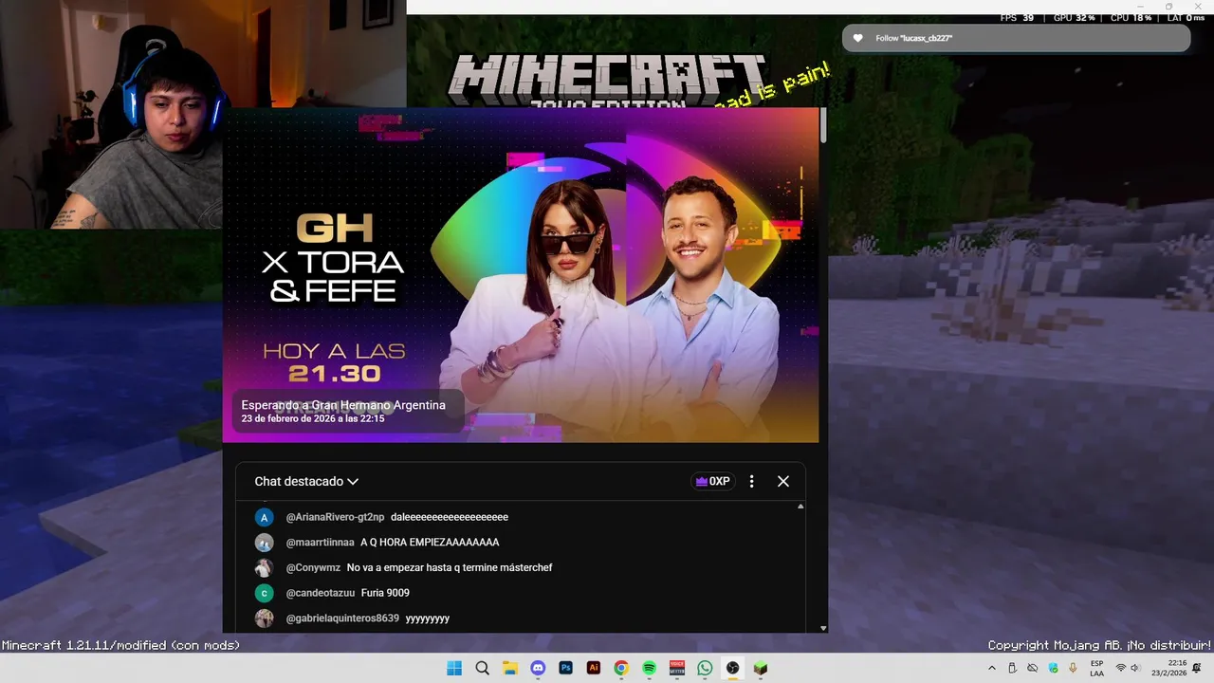The image size is (1214, 683).
Task: Open Spotify from the taskbar
Action: coord(649,668)
